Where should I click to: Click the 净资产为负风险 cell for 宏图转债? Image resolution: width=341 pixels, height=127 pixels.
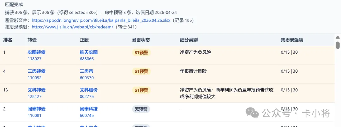(x=195, y=52)
